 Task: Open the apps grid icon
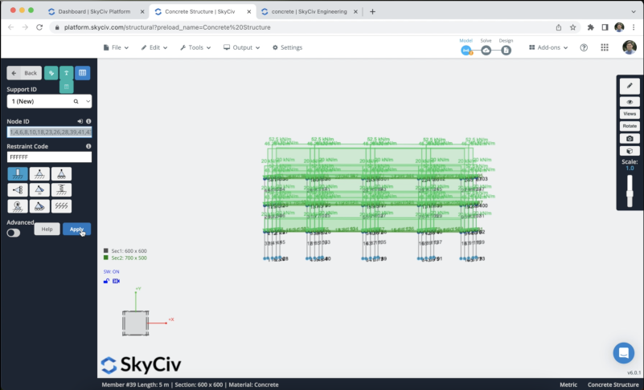[605, 47]
